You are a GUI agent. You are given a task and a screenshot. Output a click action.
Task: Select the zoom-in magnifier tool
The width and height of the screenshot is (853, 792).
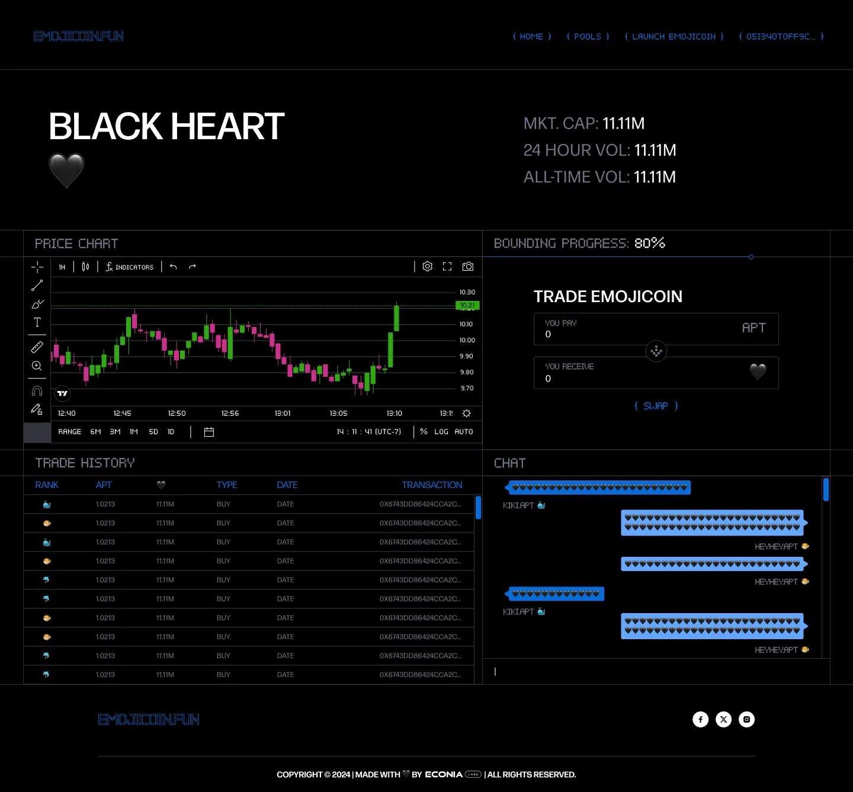37,365
